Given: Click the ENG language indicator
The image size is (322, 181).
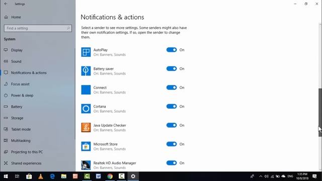Looking at the screenshot, I should pyautogui.click(x=290, y=176).
